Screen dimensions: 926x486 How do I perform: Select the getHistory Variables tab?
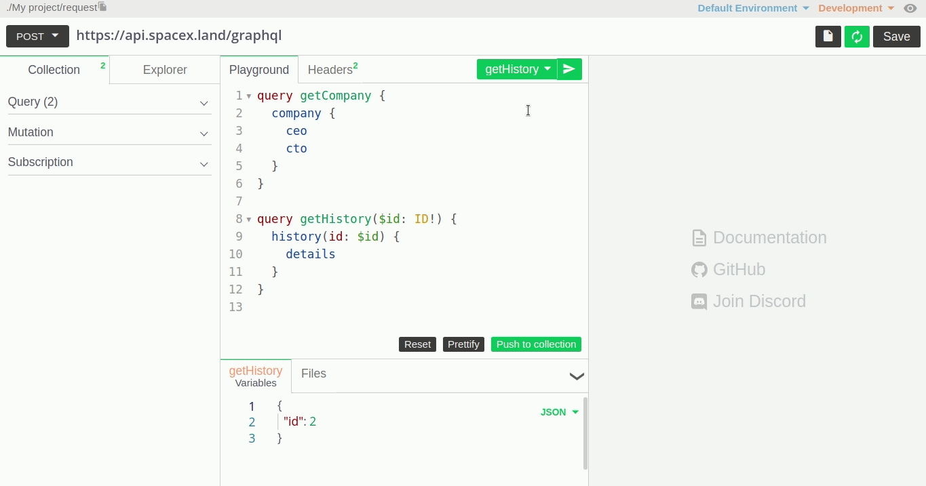point(256,376)
